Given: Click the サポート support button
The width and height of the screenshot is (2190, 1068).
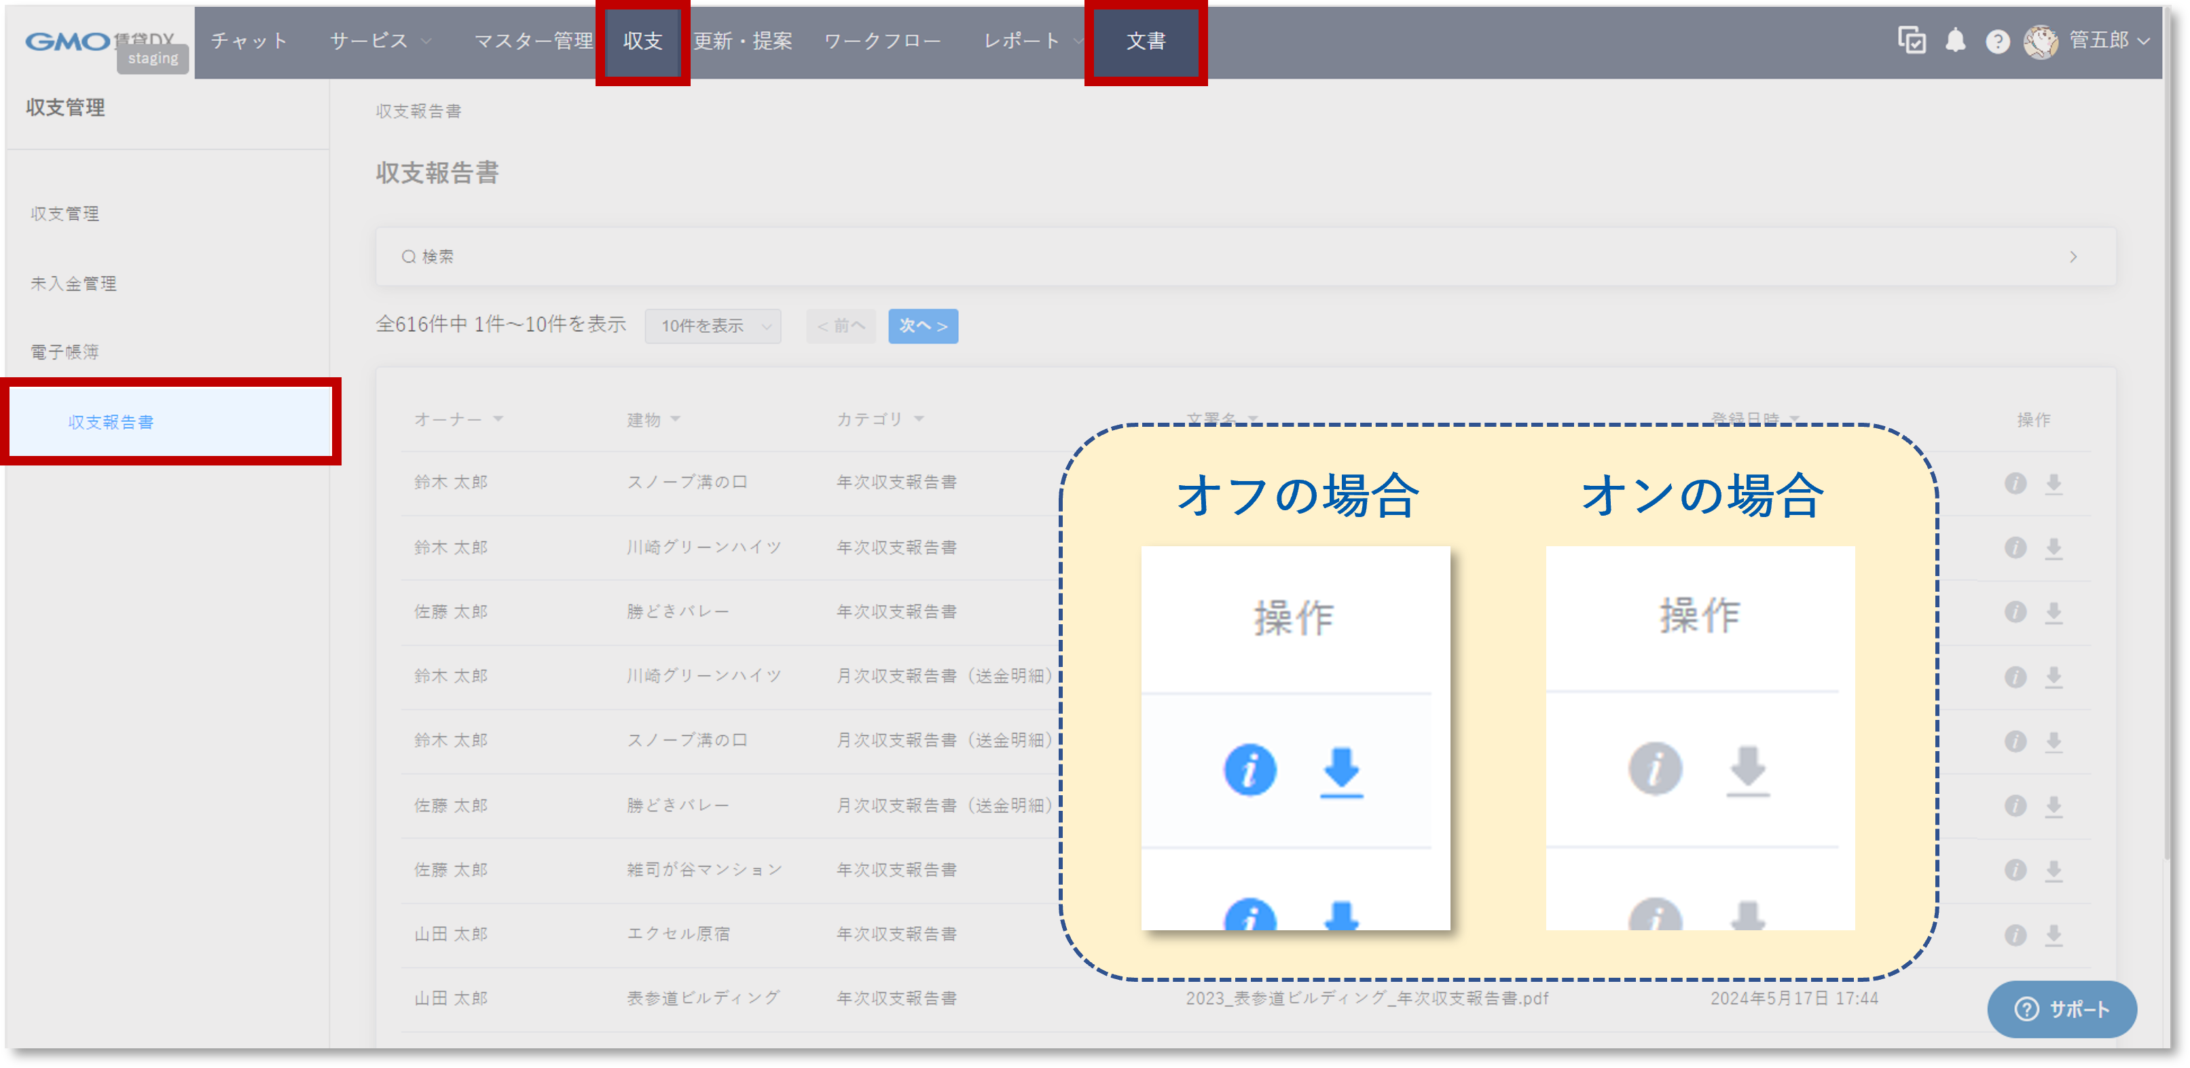Looking at the screenshot, I should [x=2061, y=1010].
